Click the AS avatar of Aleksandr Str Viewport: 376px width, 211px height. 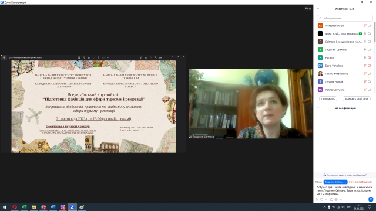click(x=320, y=26)
